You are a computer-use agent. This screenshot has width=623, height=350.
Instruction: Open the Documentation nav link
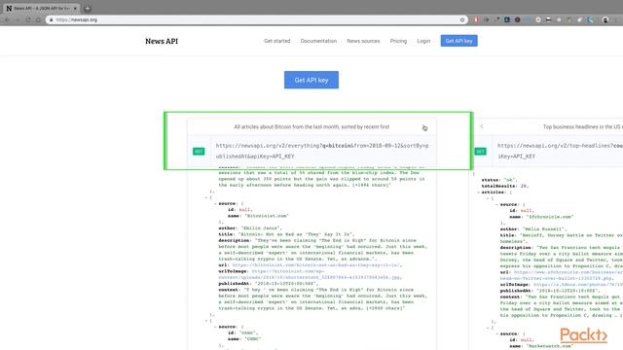point(318,41)
